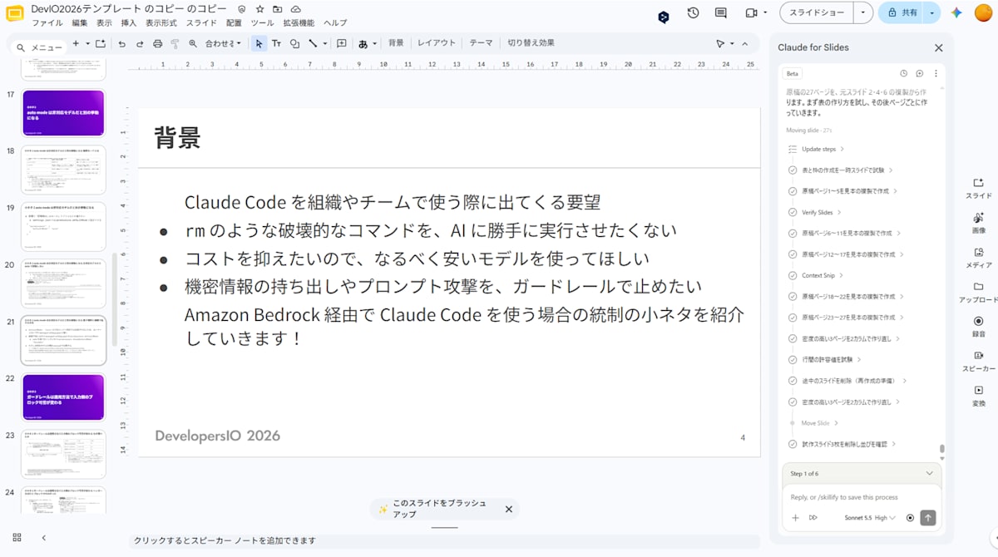The image size is (998, 557).
Task: Open the 挿入 menu
Action: (x=129, y=22)
